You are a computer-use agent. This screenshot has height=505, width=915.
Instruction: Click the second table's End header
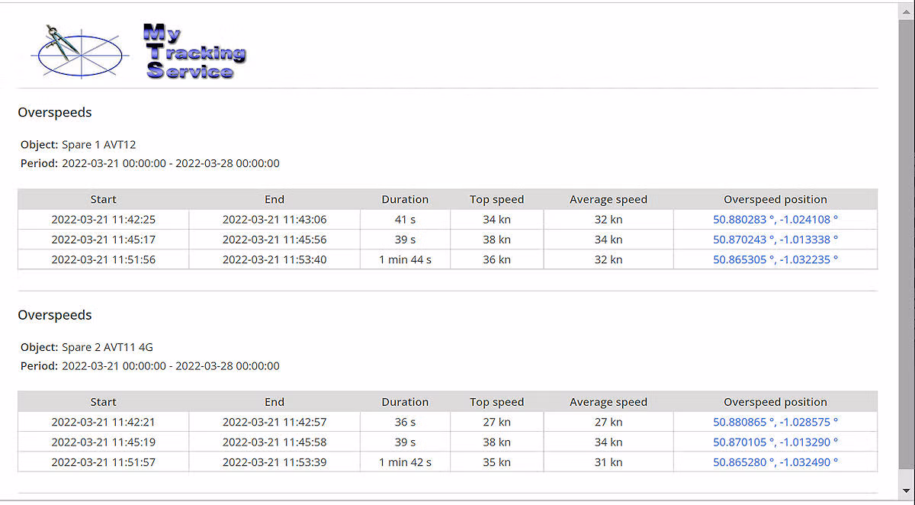point(274,402)
